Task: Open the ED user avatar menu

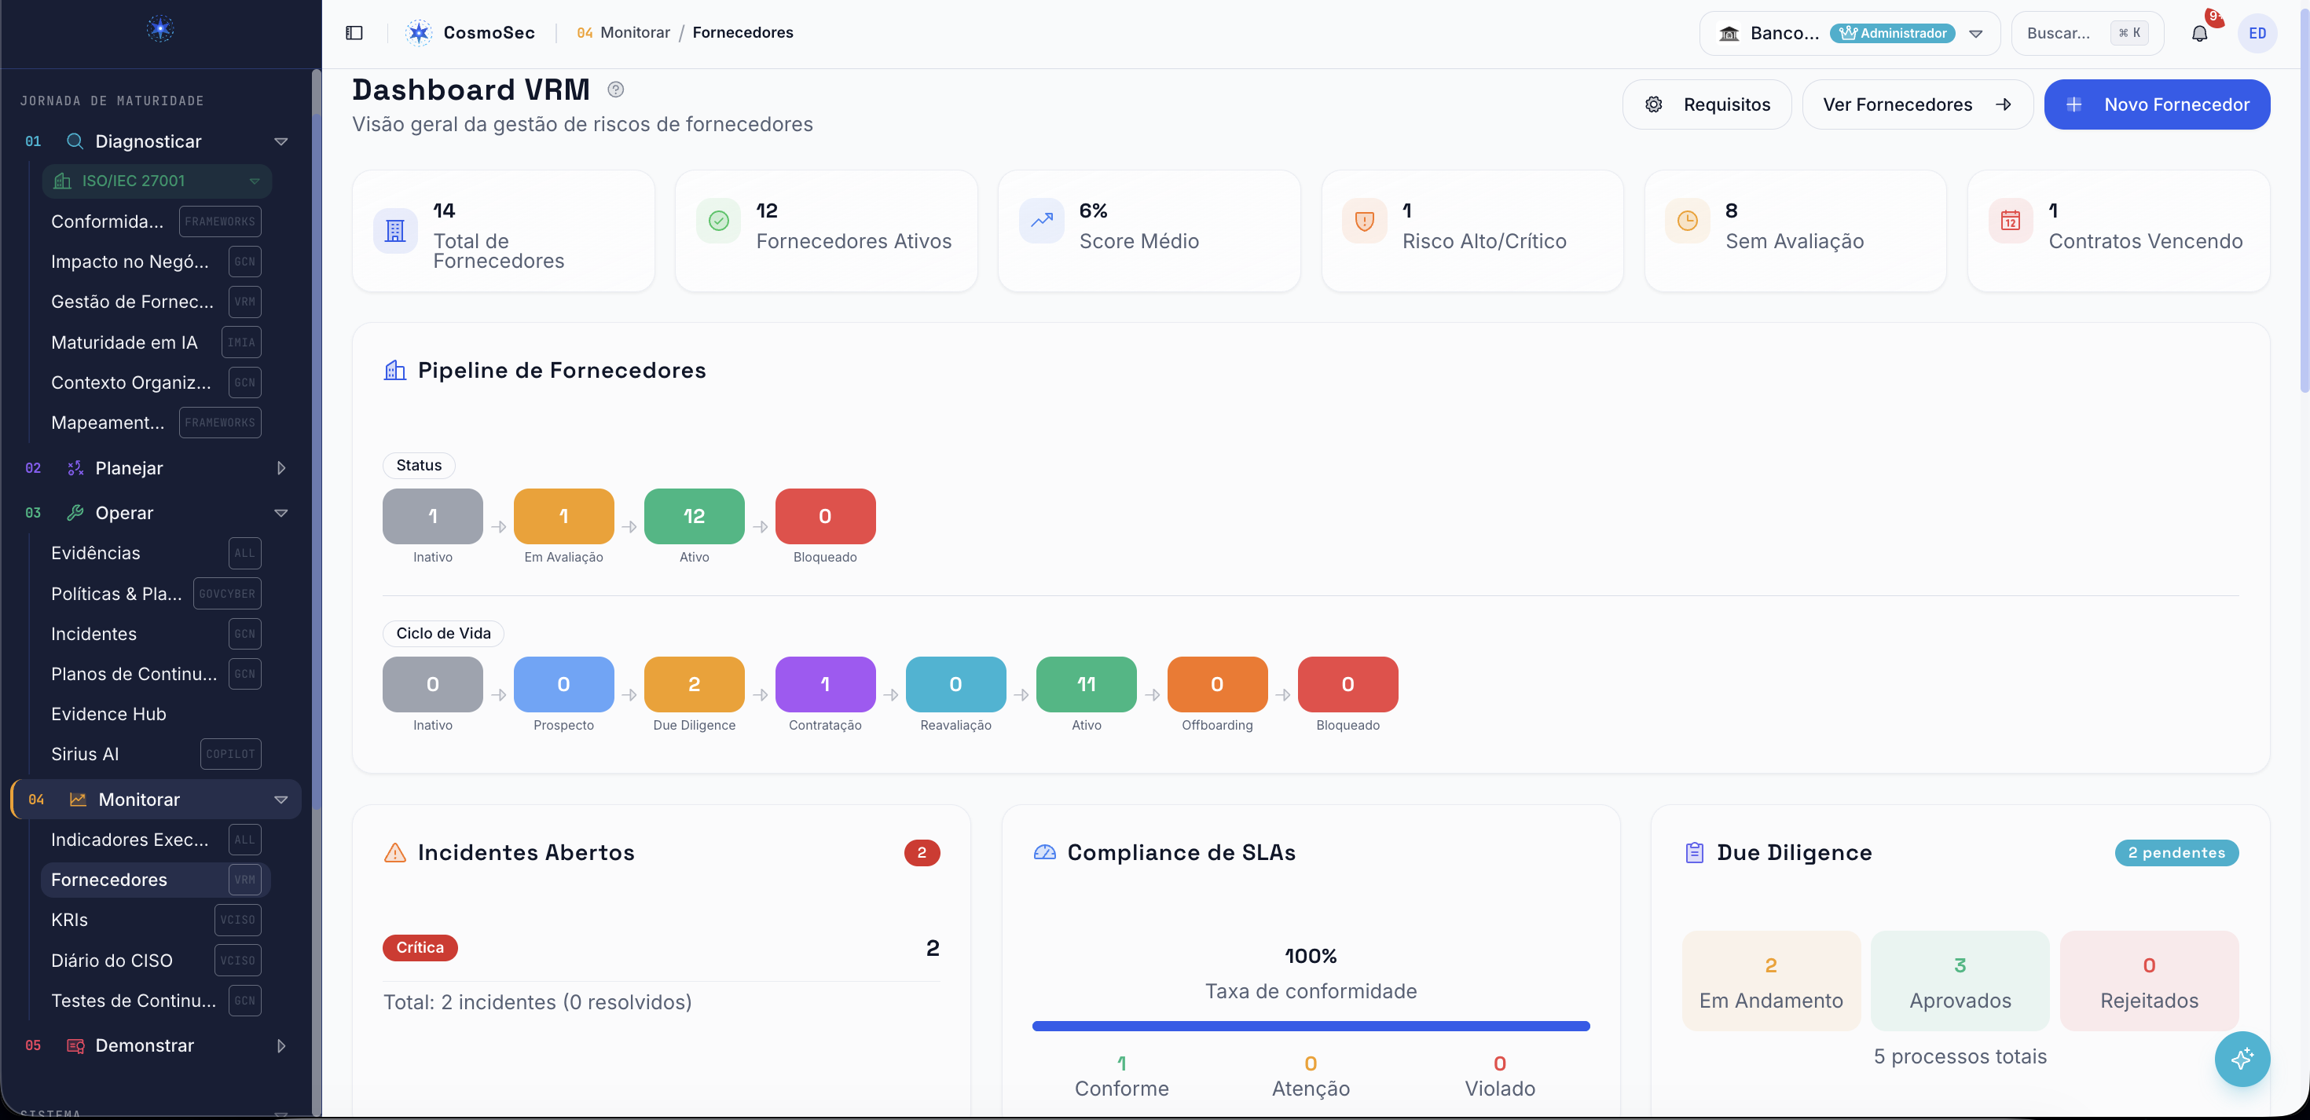Action: (x=2257, y=33)
